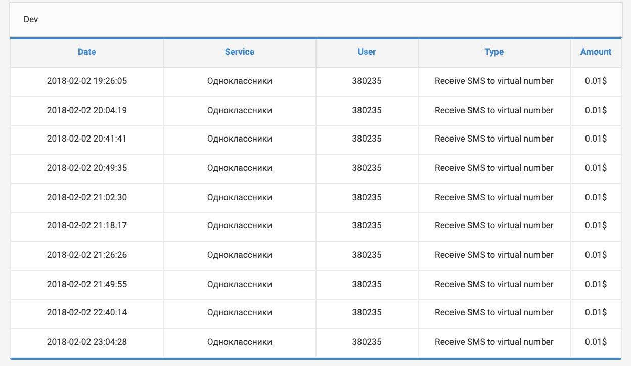Screen dimensions: 631x366
Task: Select date 2018-02-02 20:49:35
Action: tap(87, 168)
